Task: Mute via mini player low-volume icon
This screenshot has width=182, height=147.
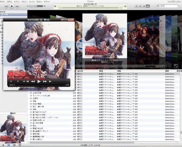Action: pyautogui.click(x=11, y=81)
